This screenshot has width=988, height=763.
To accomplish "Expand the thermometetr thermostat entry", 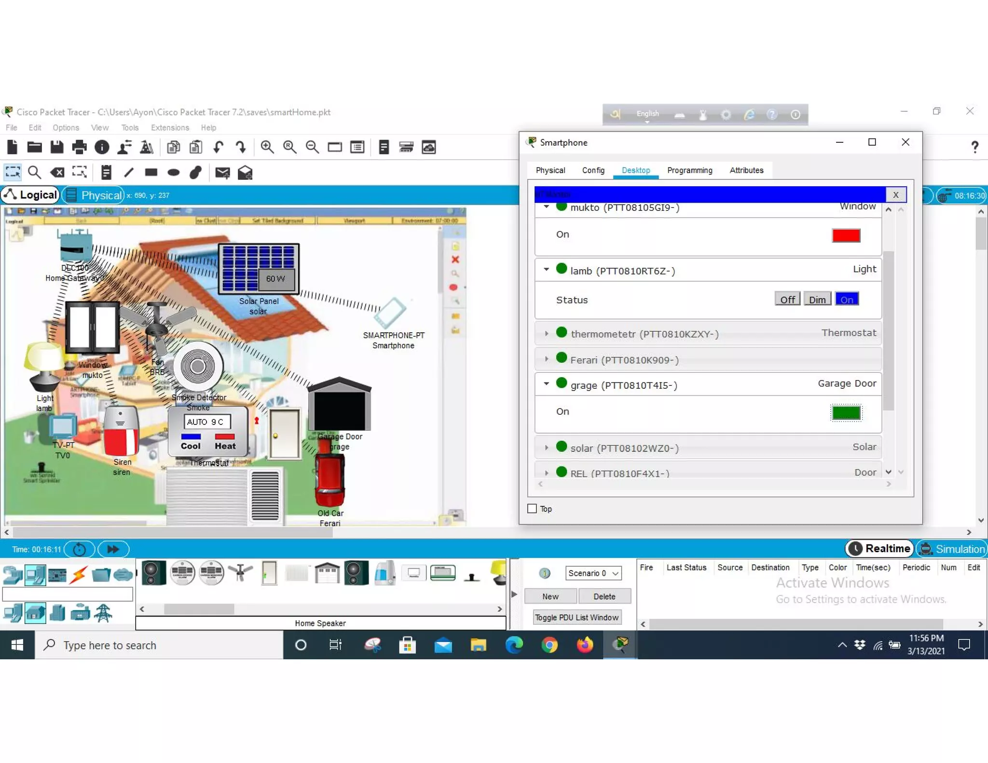I will point(547,333).
